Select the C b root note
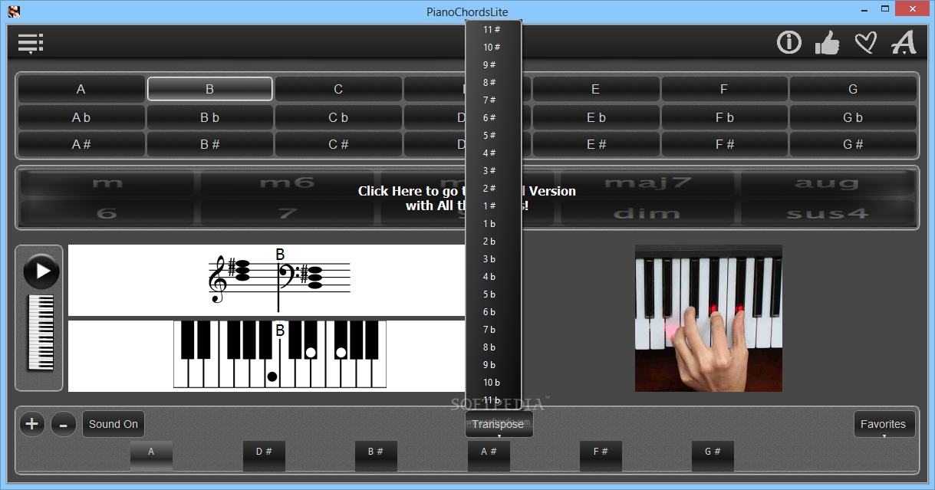This screenshot has width=935, height=490. tap(338, 117)
